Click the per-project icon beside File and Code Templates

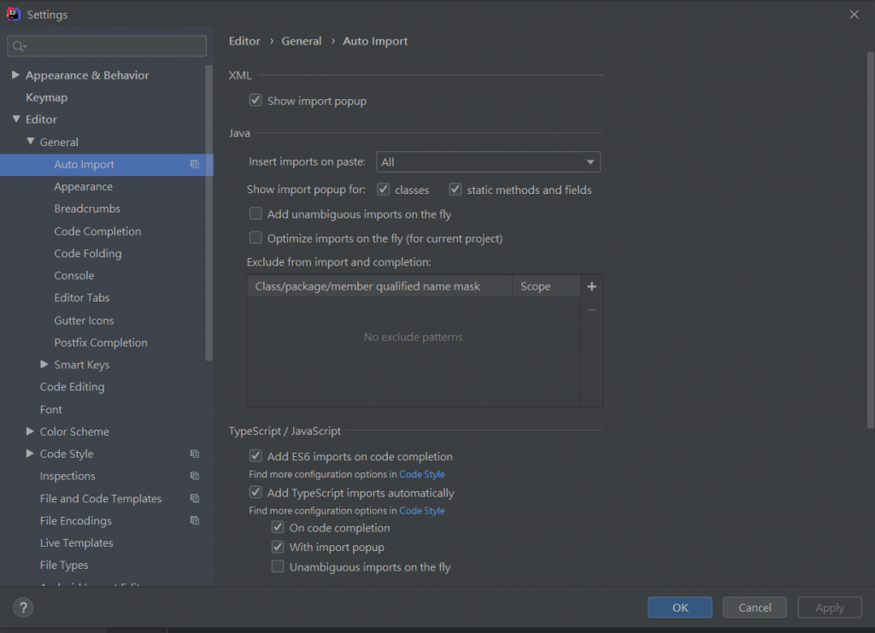(x=195, y=499)
